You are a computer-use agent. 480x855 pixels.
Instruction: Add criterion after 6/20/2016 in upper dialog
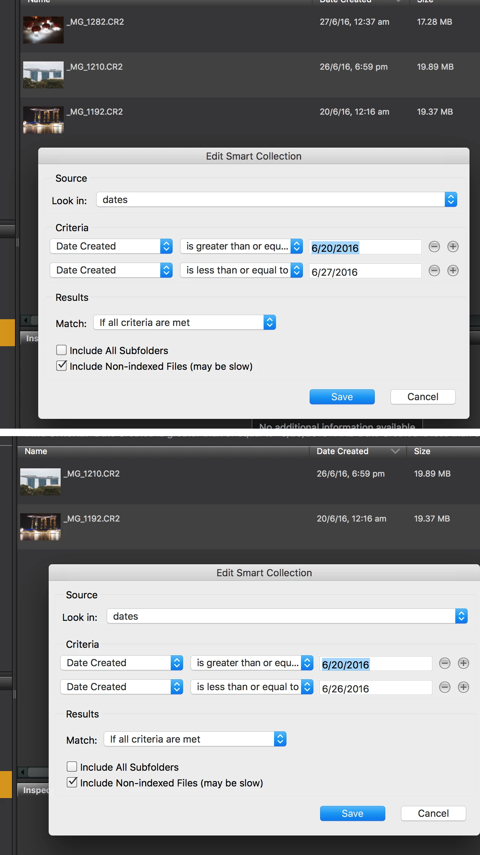click(x=453, y=247)
